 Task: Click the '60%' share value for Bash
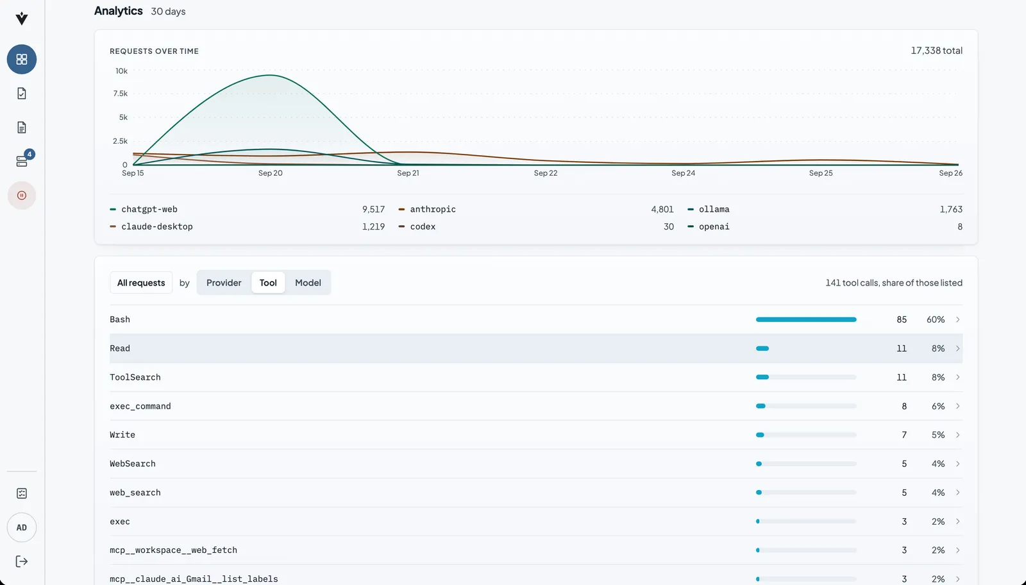pos(936,319)
